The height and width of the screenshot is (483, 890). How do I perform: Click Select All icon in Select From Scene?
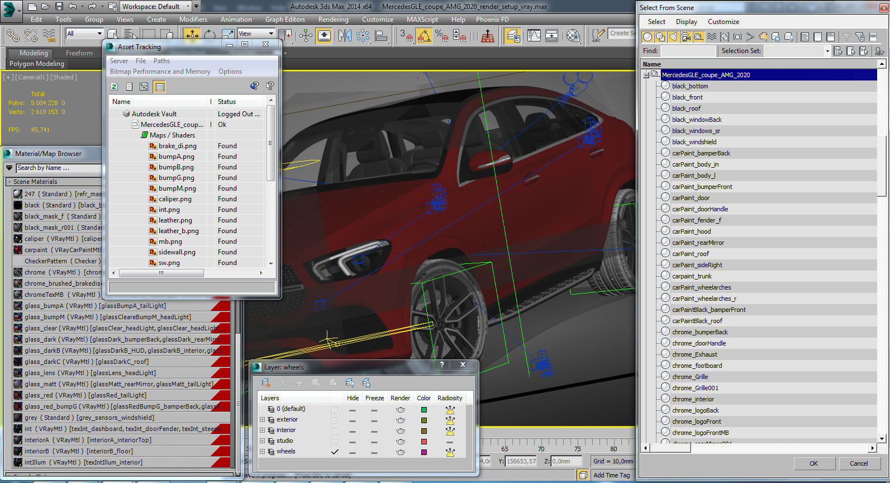tap(805, 37)
